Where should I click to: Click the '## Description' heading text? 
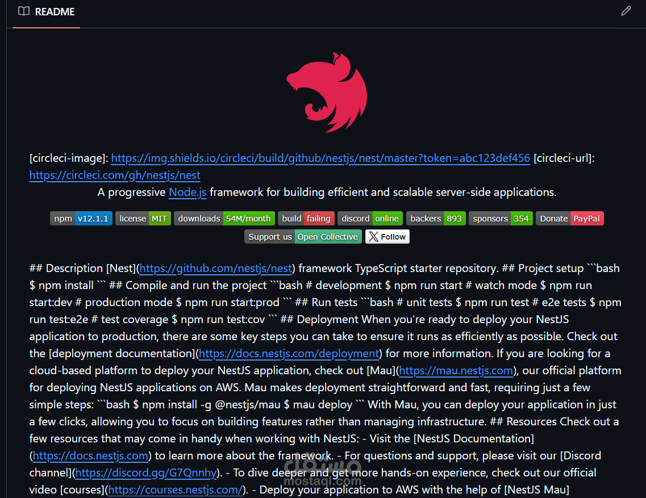66,269
